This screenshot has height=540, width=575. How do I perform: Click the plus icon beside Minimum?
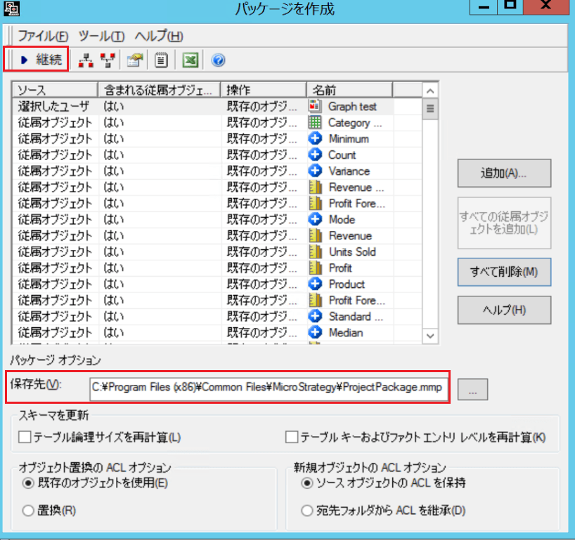coord(315,138)
